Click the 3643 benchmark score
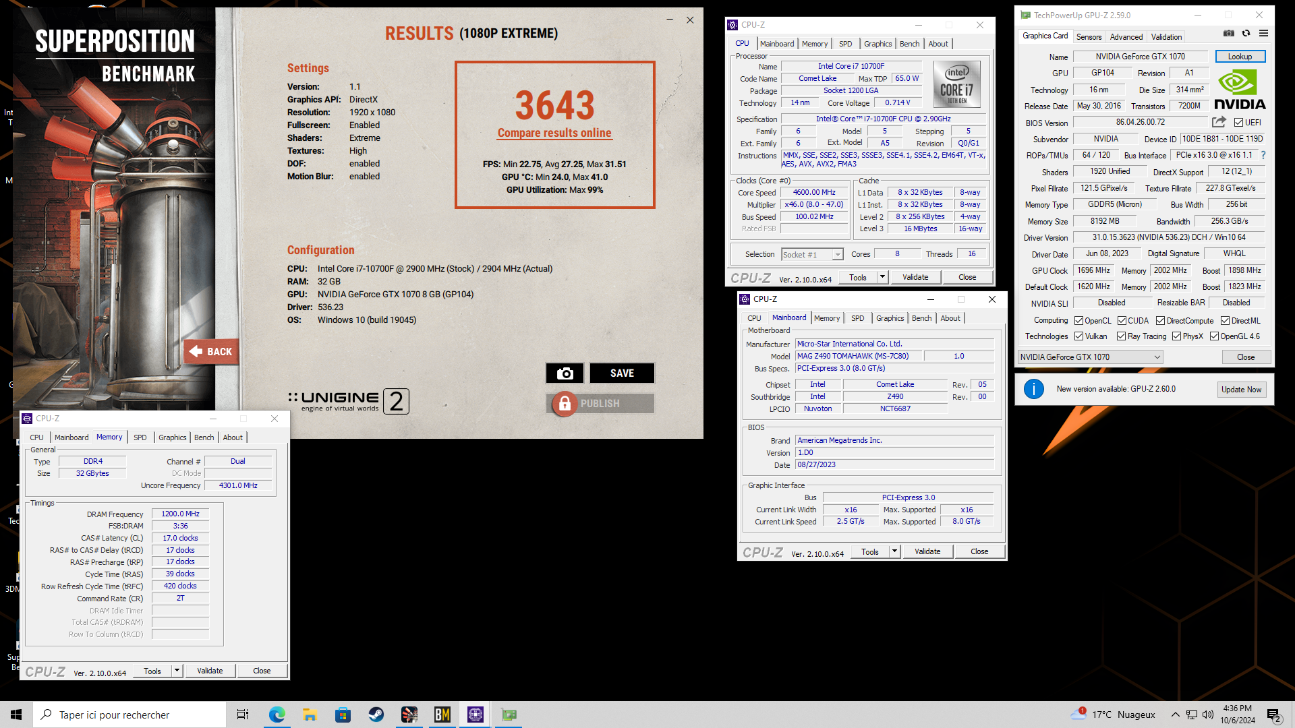The height and width of the screenshot is (728, 1295). point(554,106)
